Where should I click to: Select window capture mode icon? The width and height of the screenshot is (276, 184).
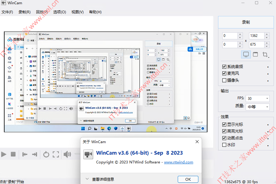pyautogui.click(x=255, y=54)
